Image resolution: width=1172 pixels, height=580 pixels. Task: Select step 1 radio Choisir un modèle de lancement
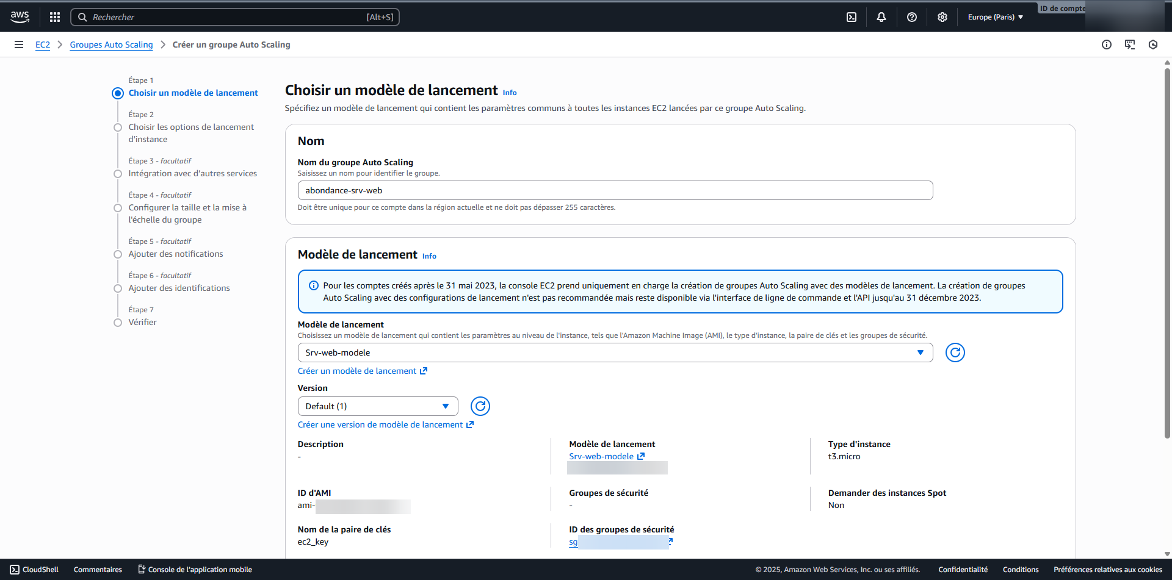pos(118,93)
